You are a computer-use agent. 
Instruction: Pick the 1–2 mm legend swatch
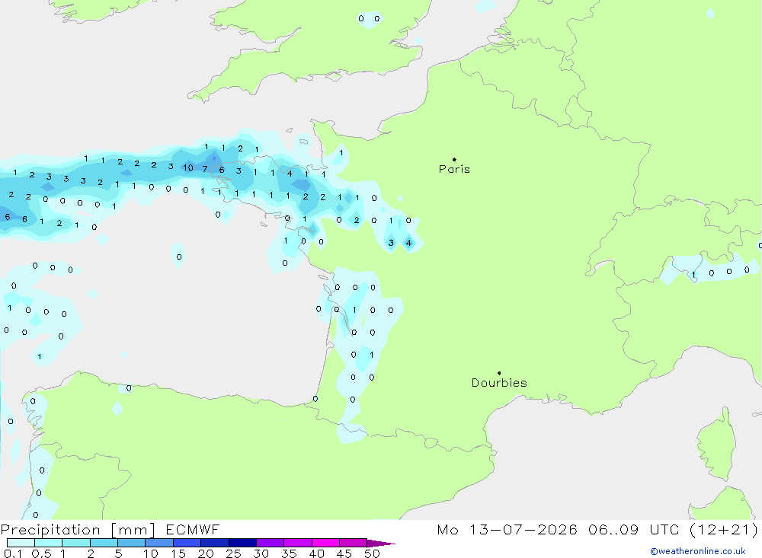pyautogui.click(x=76, y=543)
